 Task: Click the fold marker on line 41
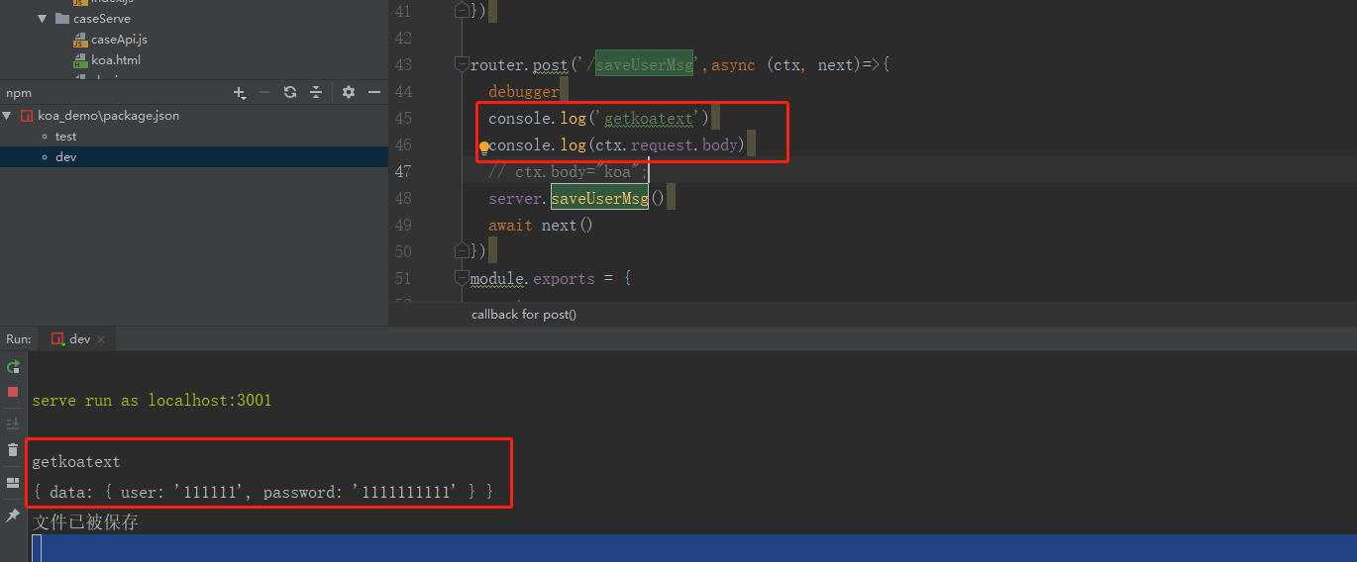pyautogui.click(x=462, y=11)
